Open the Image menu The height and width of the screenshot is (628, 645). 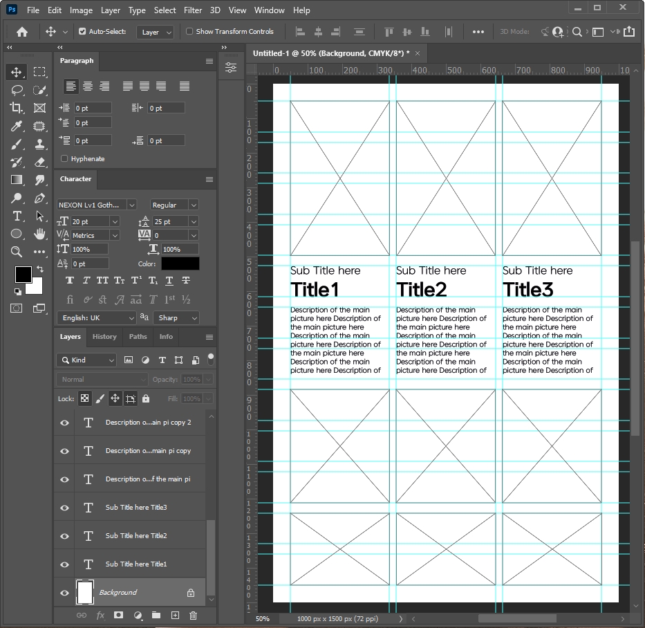click(81, 10)
